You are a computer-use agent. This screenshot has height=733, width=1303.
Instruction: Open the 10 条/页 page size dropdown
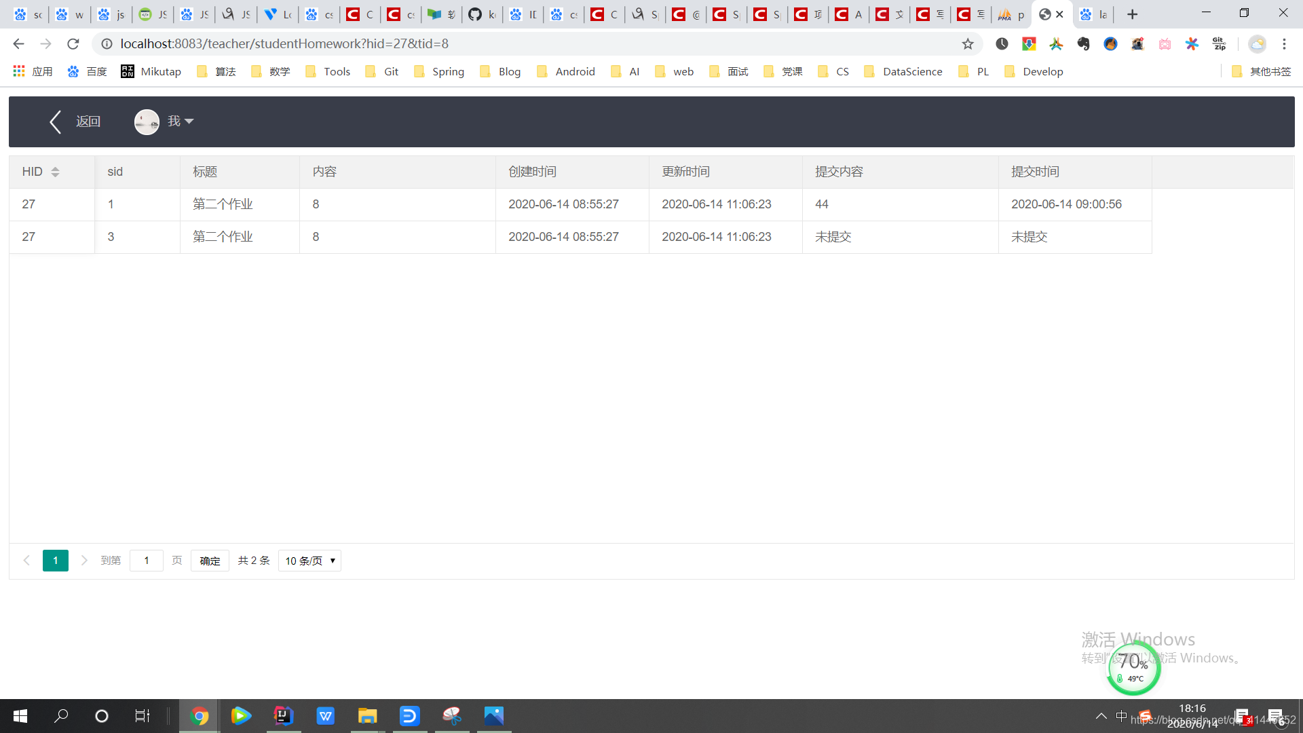309,561
